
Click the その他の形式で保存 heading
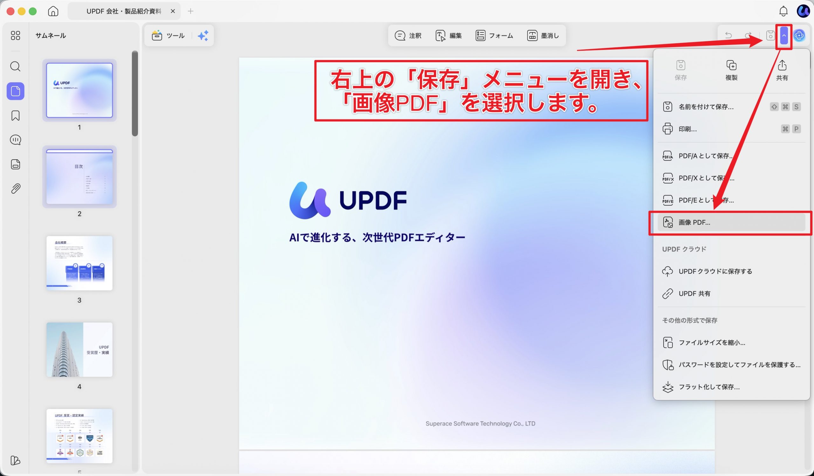tap(690, 320)
